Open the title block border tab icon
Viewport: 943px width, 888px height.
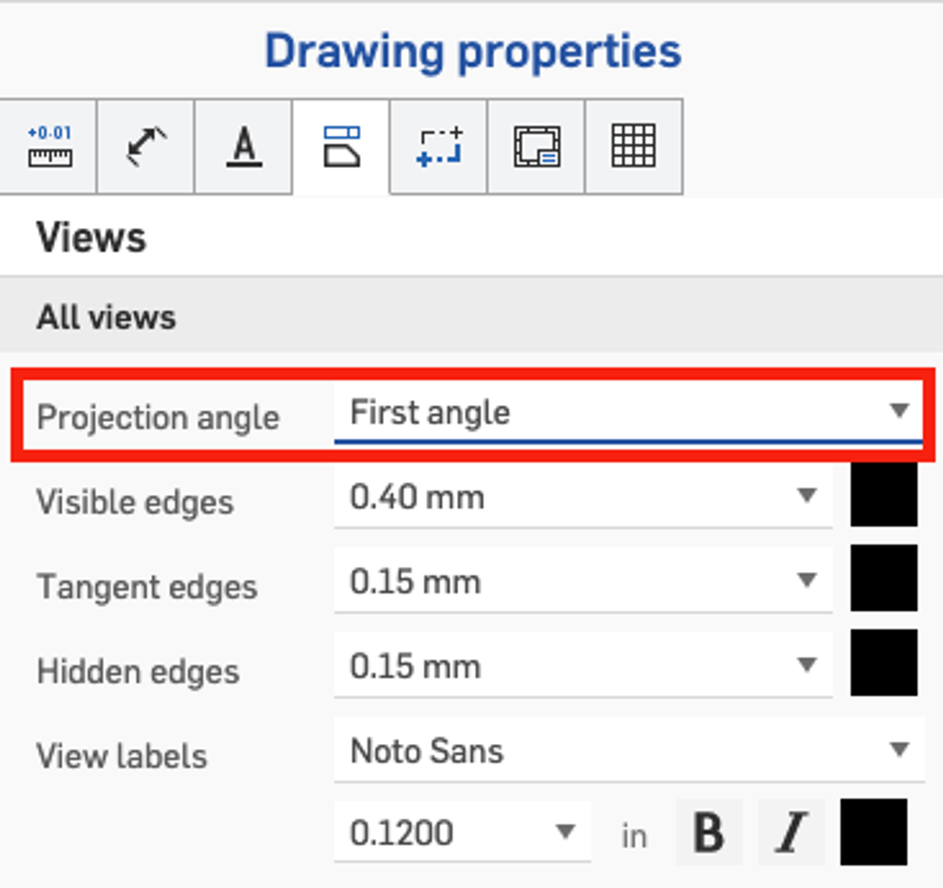click(x=536, y=147)
